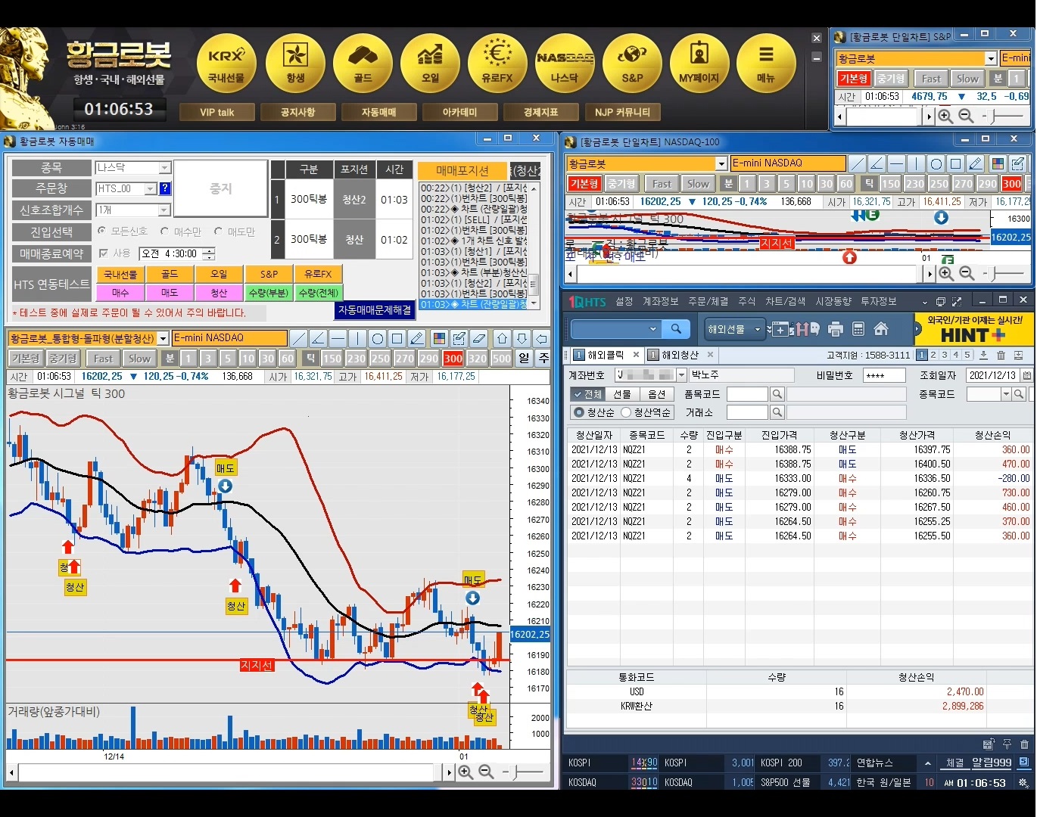Click the 중지 stop button

(x=220, y=189)
